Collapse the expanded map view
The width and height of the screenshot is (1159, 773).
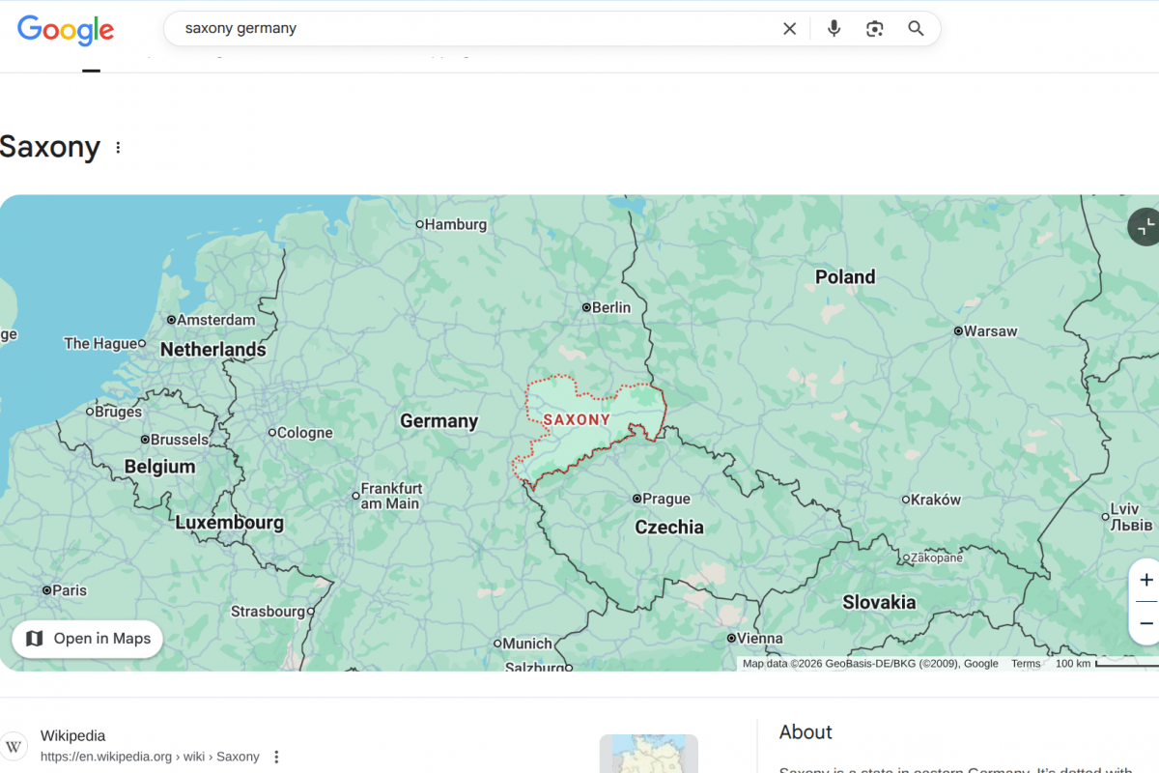click(1145, 227)
